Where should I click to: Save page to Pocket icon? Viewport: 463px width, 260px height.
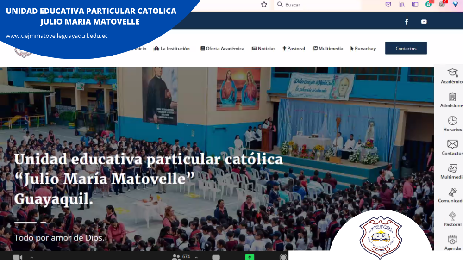point(388,5)
